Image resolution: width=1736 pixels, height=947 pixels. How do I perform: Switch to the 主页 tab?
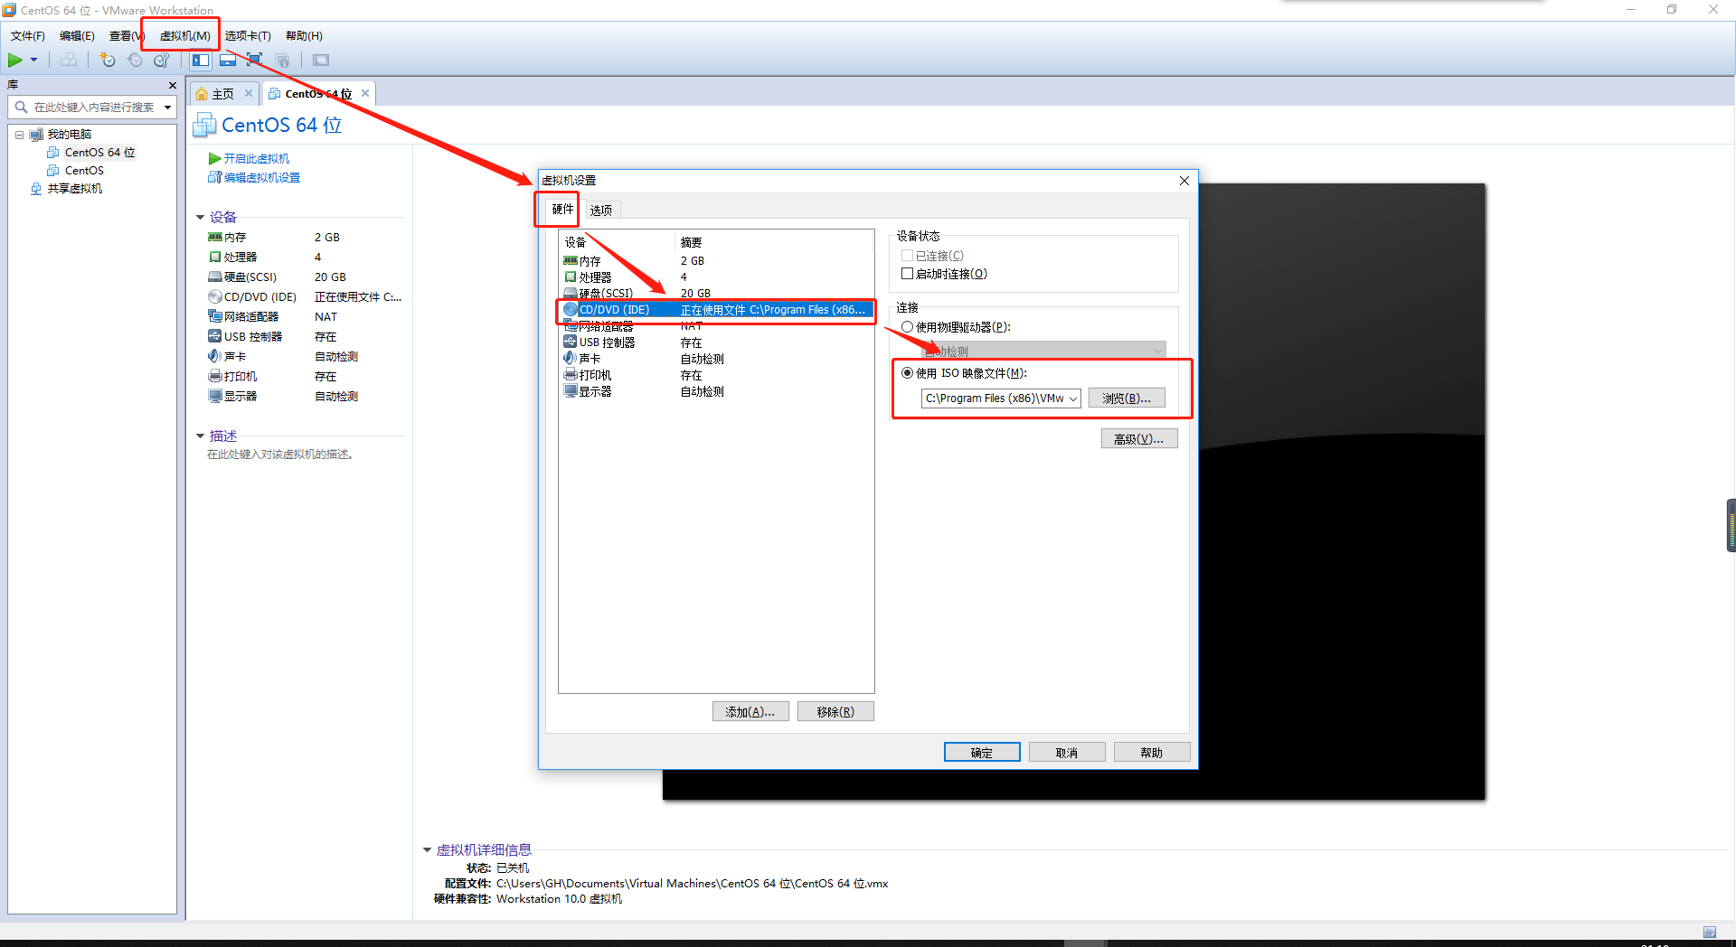[222, 94]
